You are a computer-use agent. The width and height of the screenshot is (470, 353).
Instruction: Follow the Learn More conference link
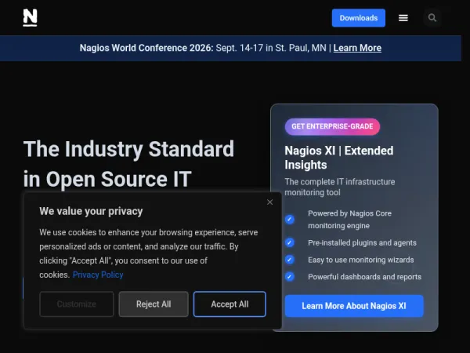coord(357,48)
